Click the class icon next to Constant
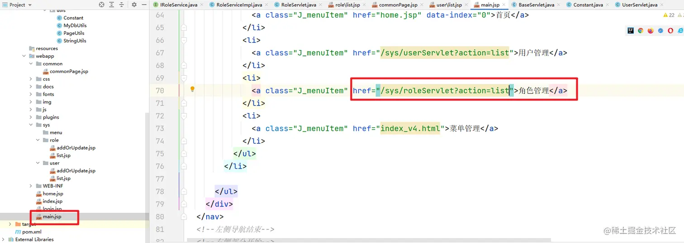This screenshot has width=684, height=243. tap(59, 18)
